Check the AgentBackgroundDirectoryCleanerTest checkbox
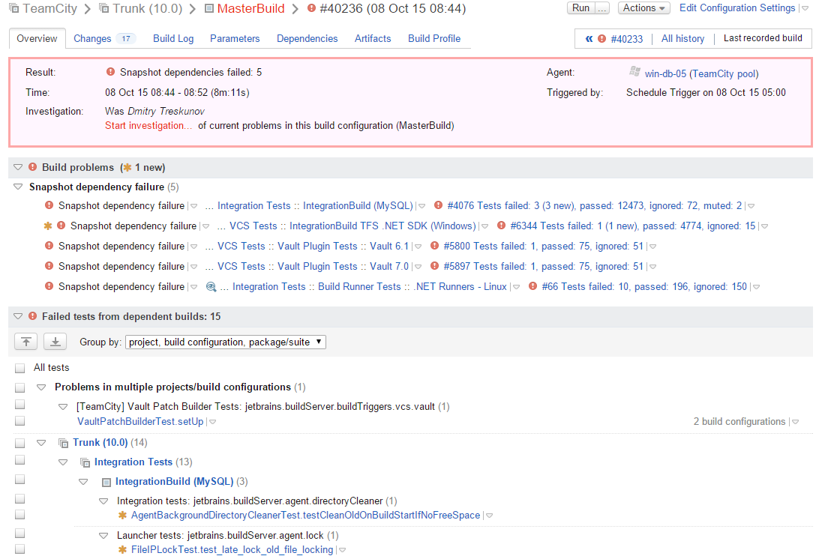This screenshot has width=822, height=559. pos(20,515)
